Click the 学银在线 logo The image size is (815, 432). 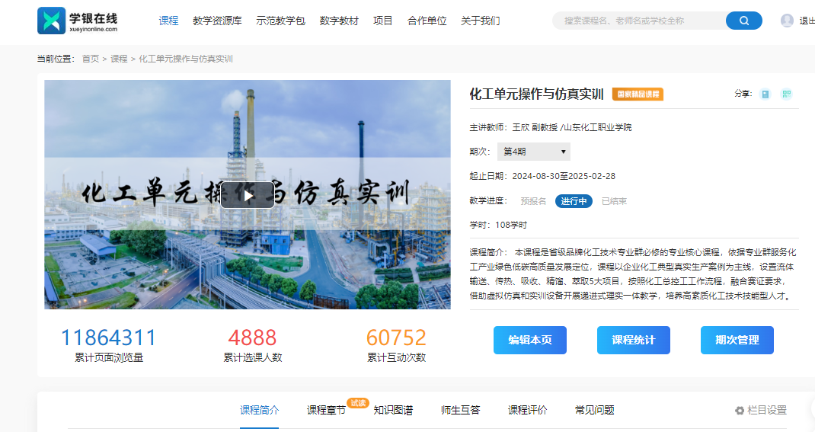coord(78,21)
